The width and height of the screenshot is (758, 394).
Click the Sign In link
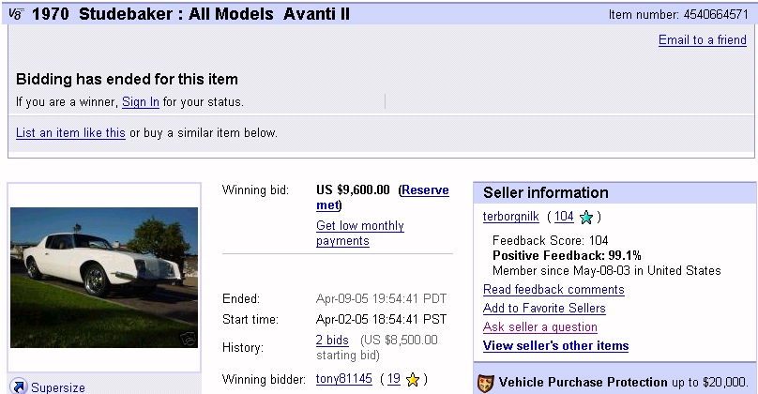click(x=141, y=101)
